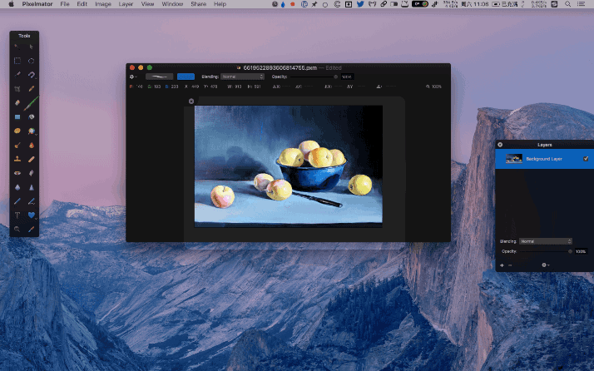Open the Pixelmator application menu

point(37,4)
